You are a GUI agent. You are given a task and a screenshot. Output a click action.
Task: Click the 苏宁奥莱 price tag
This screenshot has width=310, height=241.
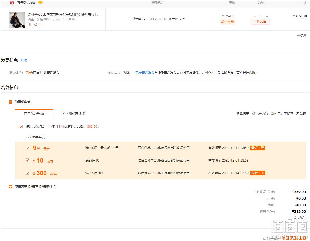(x=227, y=22)
